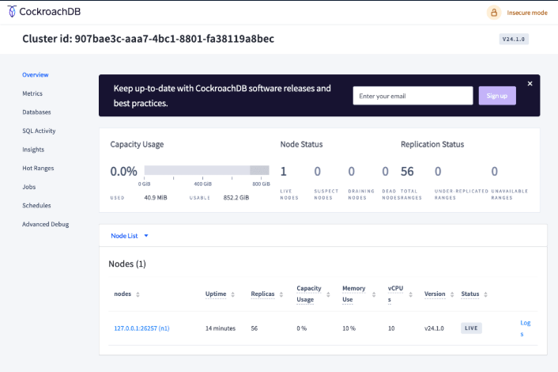Sort by Memory Use column arrows
This screenshot has width=558, height=372.
pos(374,294)
